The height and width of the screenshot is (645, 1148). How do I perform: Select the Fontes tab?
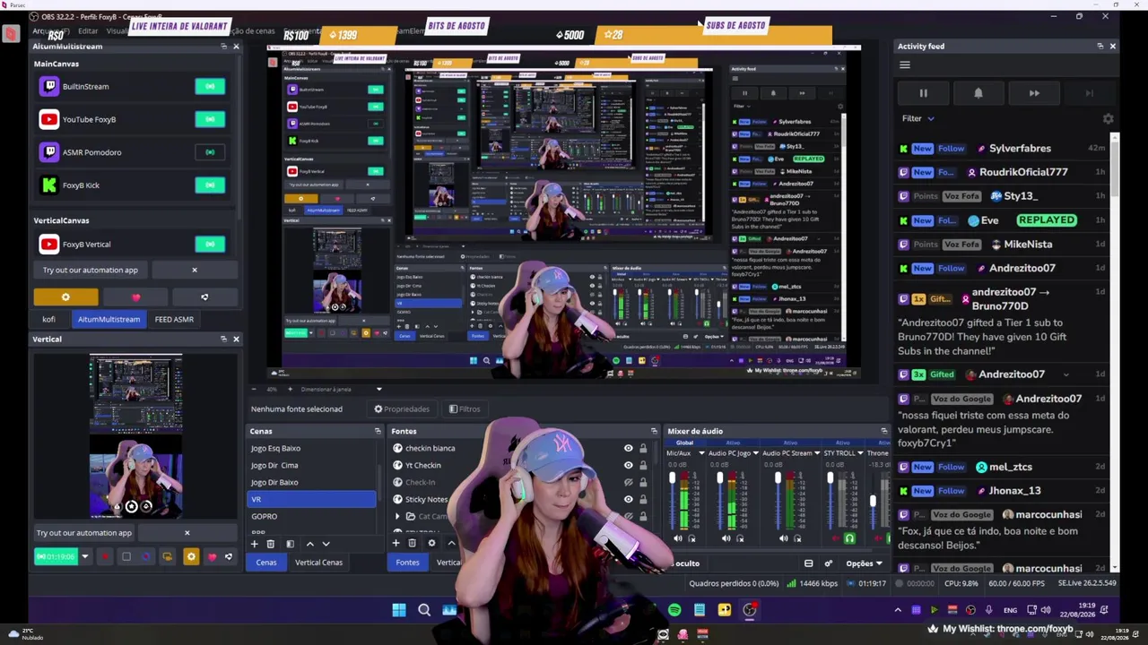coord(407,563)
